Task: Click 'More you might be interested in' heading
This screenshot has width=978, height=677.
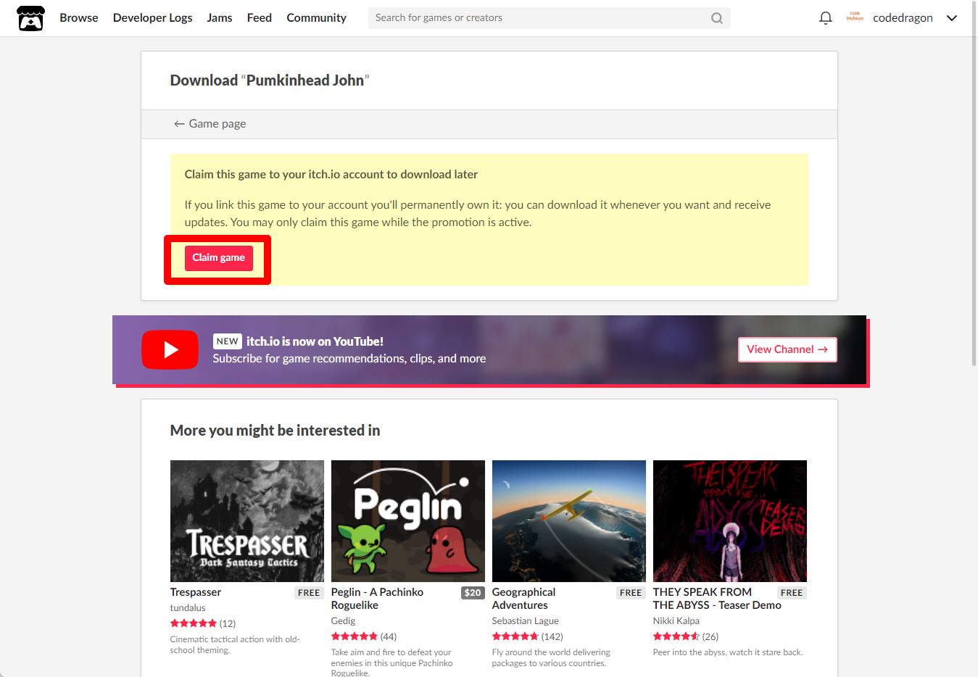Action: point(275,431)
